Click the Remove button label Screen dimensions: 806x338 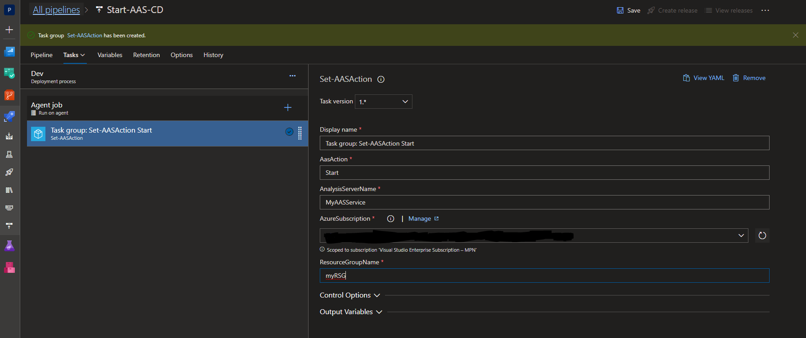(754, 78)
